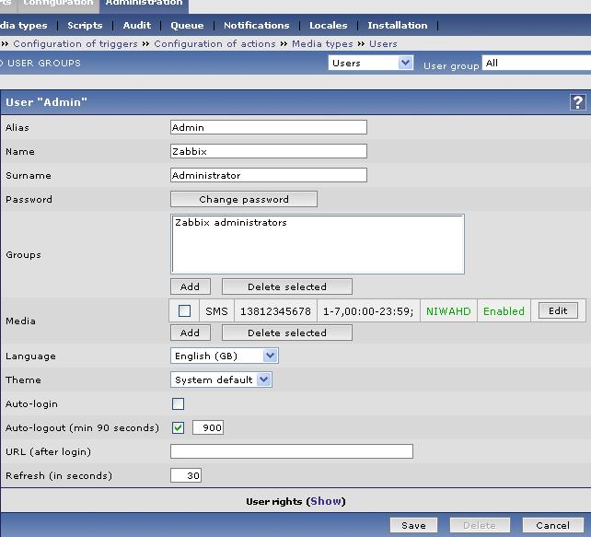Click the Enabled status of SMS media
Image resolution: width=591 pixels, height=537 pixels.
tap(504, 311)
